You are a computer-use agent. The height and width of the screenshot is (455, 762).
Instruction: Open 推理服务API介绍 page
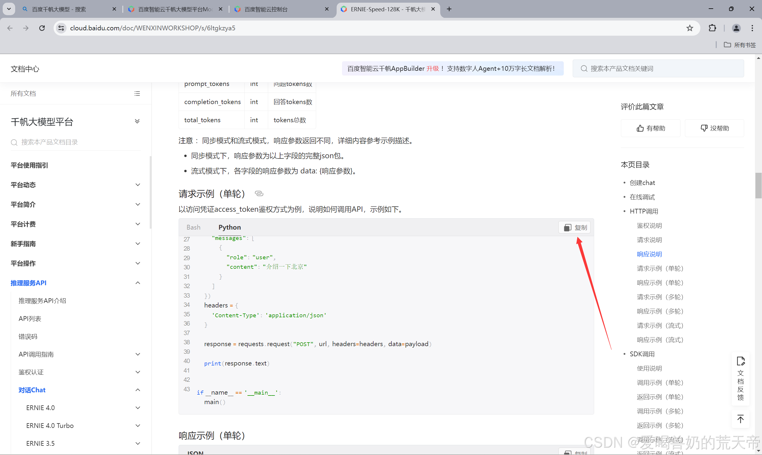click(x=42, y=301)
